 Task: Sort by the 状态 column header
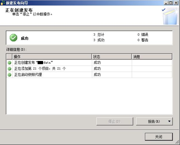(x=112, y=57)
